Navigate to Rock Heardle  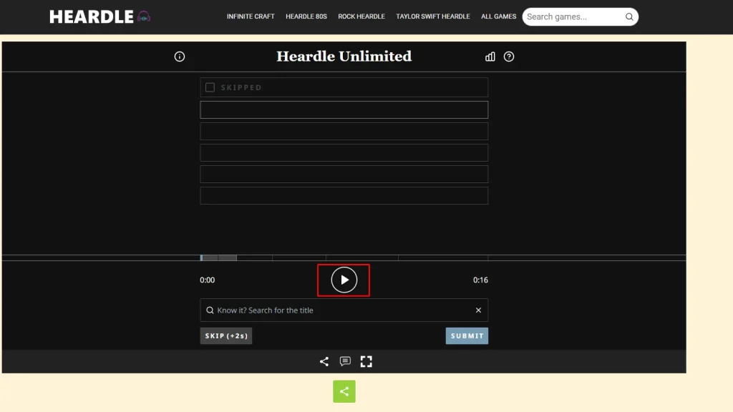(x=361, y=16)
